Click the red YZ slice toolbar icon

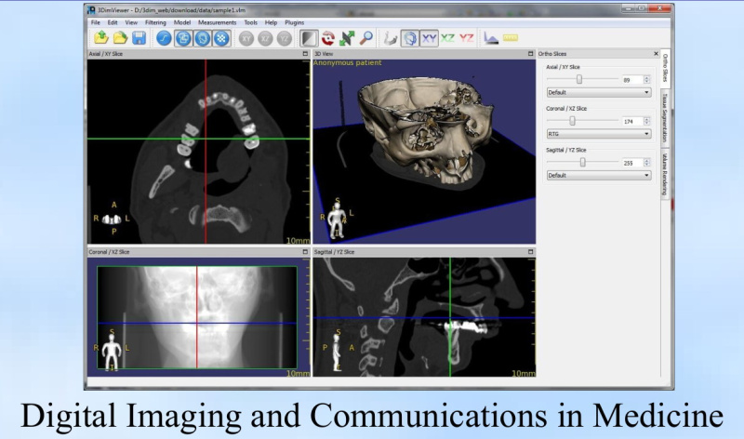click(x=467, y=38)
